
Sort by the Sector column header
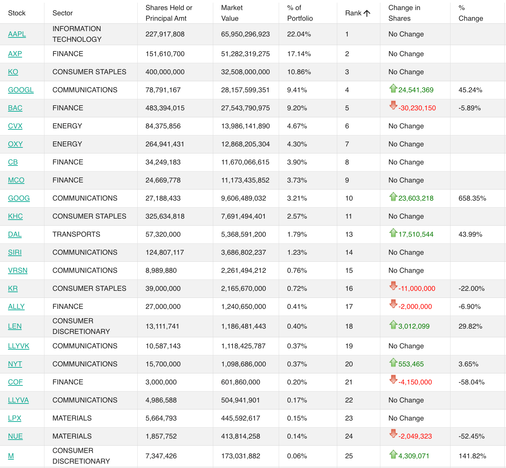(x=62, y=13)
